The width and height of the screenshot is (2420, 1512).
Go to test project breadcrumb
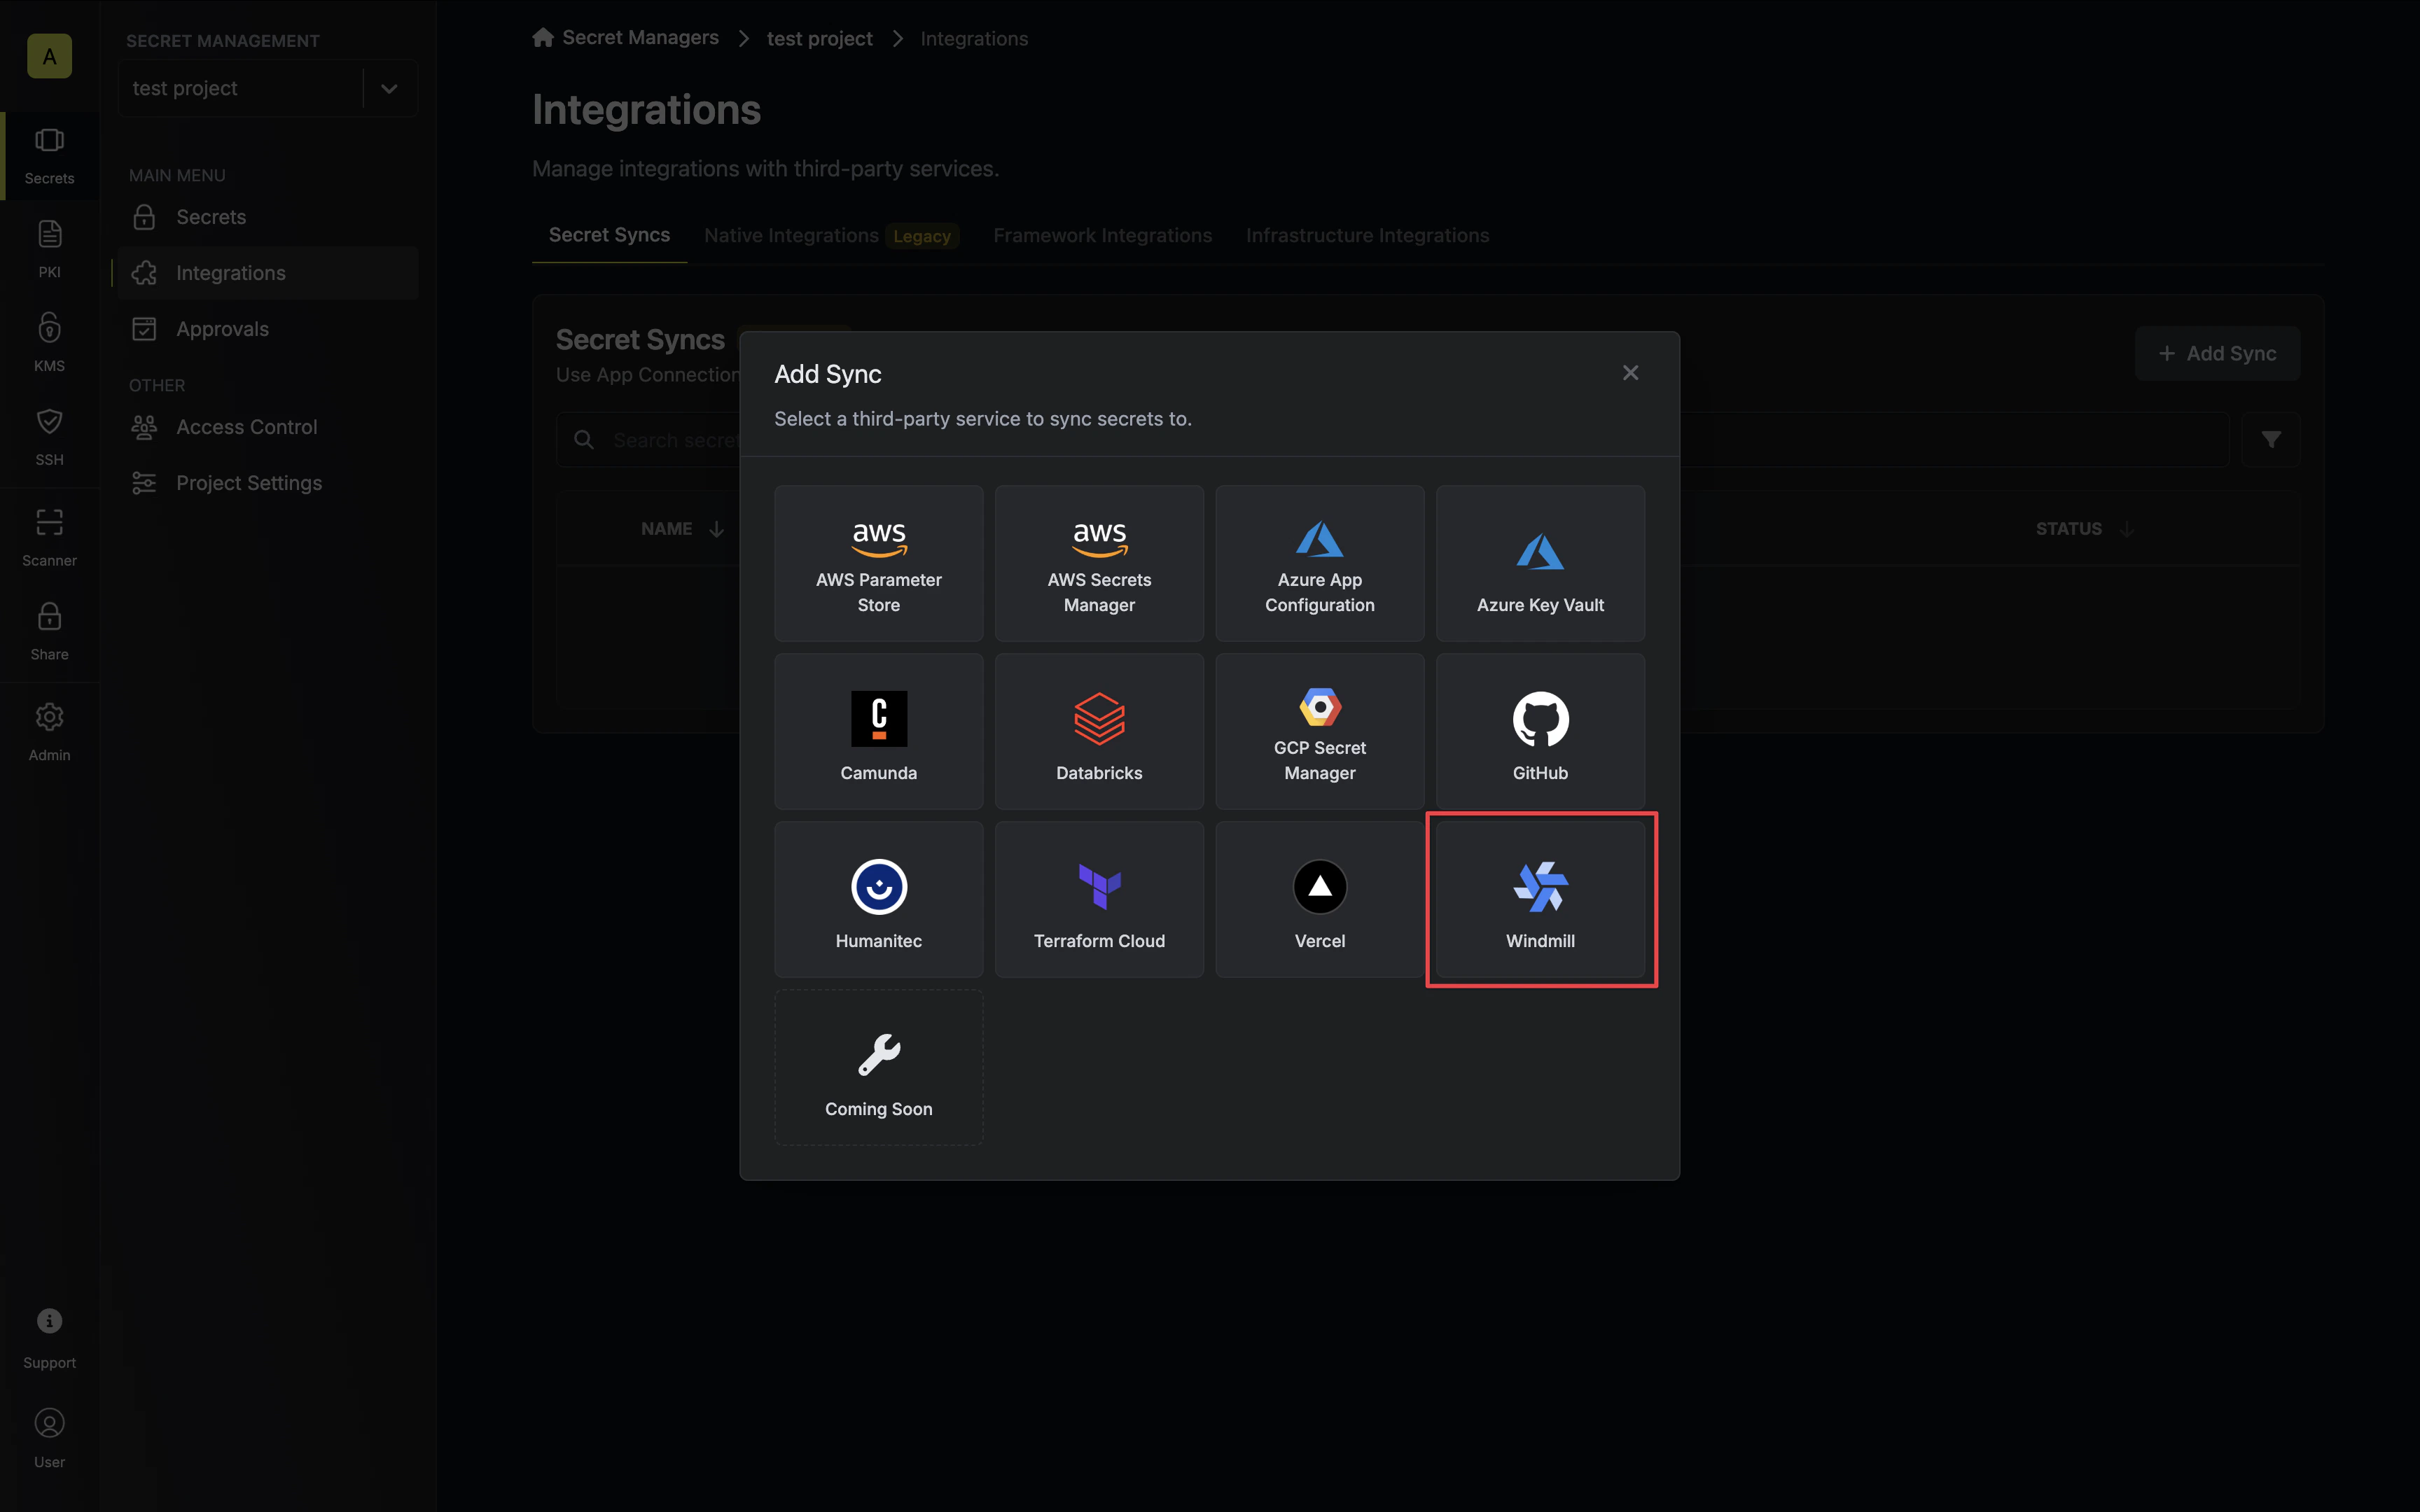click(x=819, y=38)
